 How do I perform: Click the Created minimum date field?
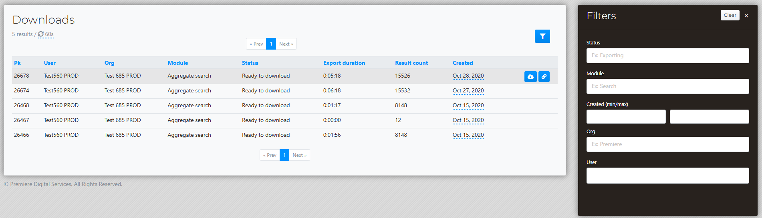(x=626, y=116)
